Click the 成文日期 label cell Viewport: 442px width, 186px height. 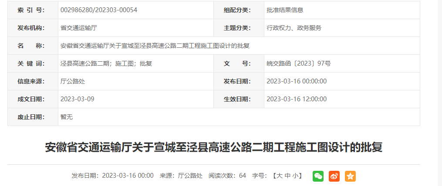coord(33,99)
